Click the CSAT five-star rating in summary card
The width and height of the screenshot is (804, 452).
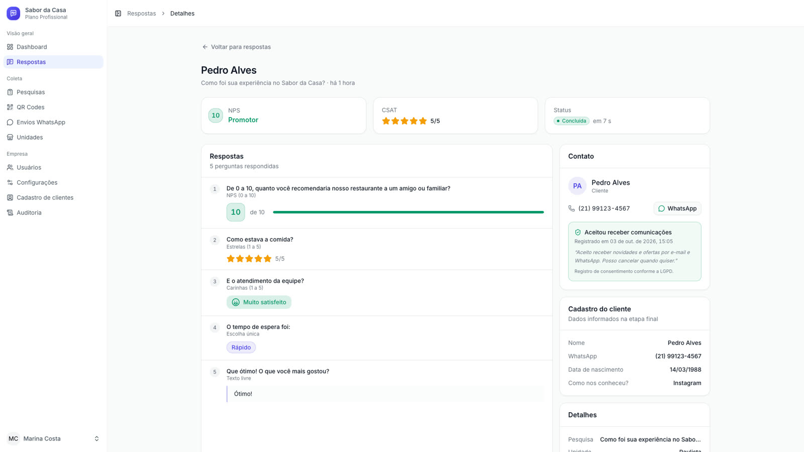click(405, 121)
